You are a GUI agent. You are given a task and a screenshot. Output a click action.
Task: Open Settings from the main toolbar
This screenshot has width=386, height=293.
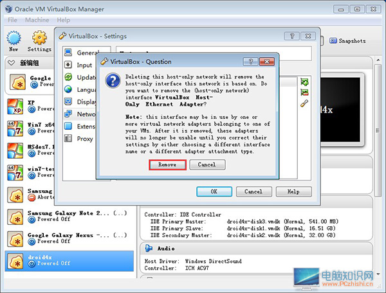(39, 41)
